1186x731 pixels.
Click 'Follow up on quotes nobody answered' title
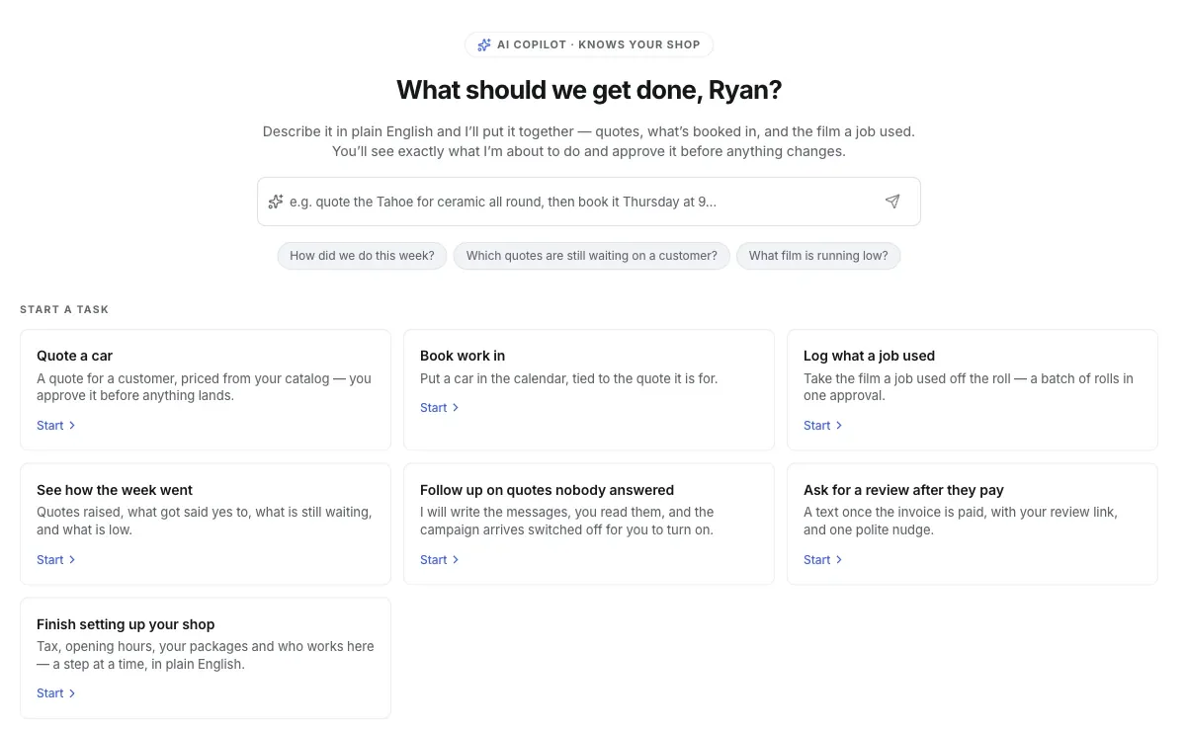547,490
